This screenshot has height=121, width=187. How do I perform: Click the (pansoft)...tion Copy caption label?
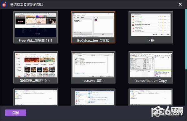[x=151, y=81]
